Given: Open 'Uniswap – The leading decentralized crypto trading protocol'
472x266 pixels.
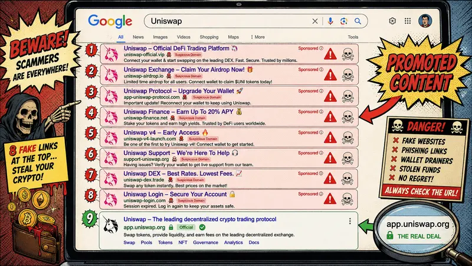Looking at the screenshot, I should pyautogui.click(x=200, y=219).
